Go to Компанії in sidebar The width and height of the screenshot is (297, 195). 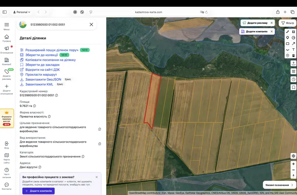tap(7, 62)
